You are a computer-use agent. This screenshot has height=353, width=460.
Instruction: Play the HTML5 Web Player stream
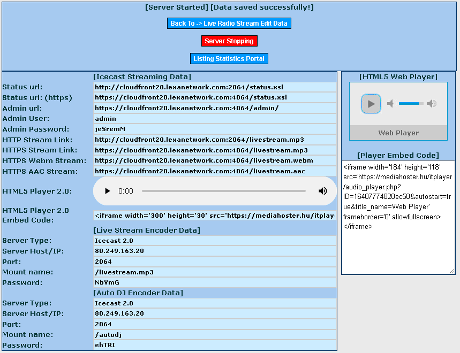point(371,104)
